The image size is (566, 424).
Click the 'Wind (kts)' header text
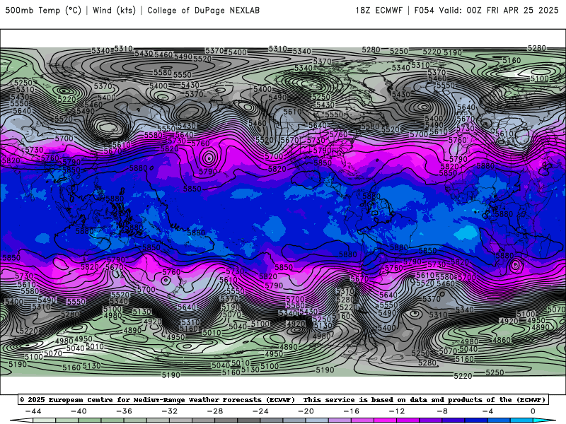[114, 10]
